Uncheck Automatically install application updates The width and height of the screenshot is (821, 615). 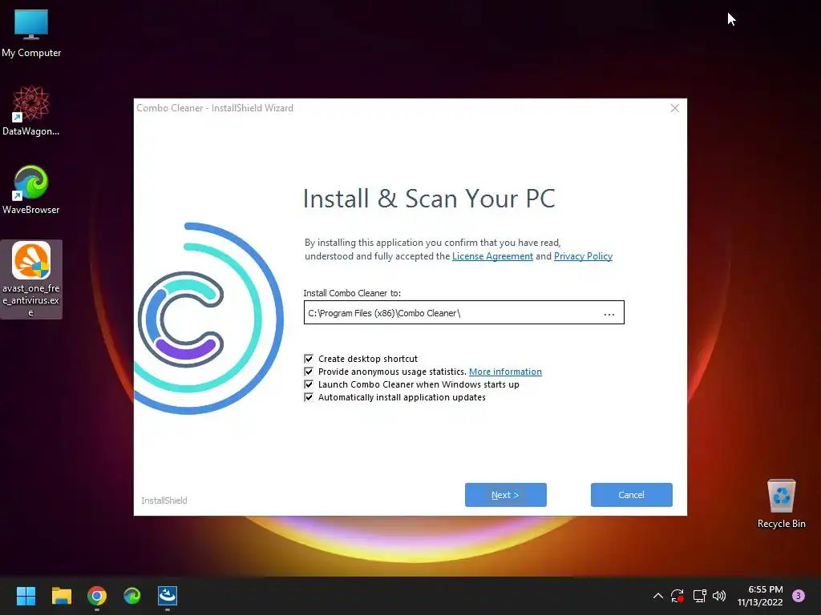click(x=309, y=397)
